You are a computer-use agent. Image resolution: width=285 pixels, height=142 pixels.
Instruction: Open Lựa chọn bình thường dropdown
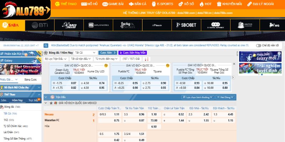[198, 97]
